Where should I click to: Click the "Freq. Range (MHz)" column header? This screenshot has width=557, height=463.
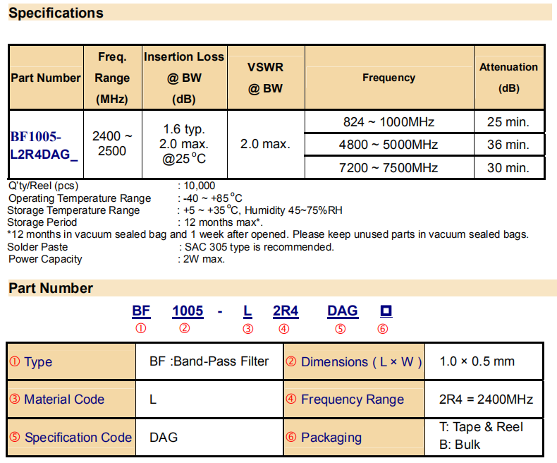112,78
